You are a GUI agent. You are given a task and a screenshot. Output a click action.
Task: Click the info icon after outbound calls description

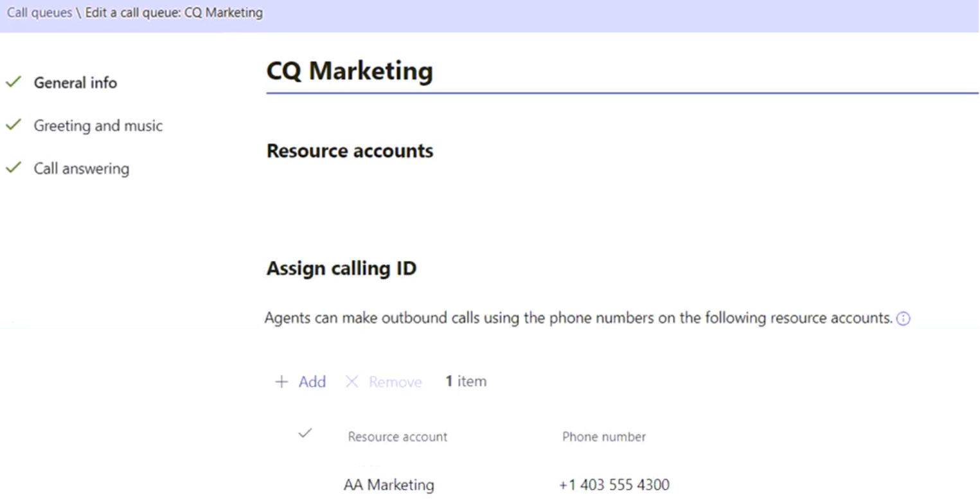(x=903, y=318)
